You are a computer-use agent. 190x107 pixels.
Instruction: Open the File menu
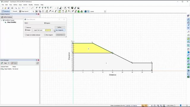[3, 5]
